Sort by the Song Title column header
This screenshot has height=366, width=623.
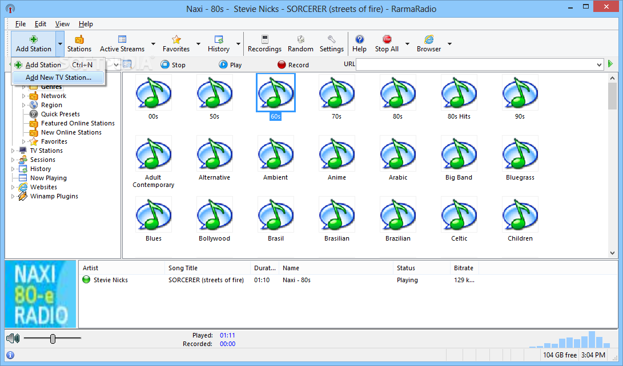(x=207, y=268)
